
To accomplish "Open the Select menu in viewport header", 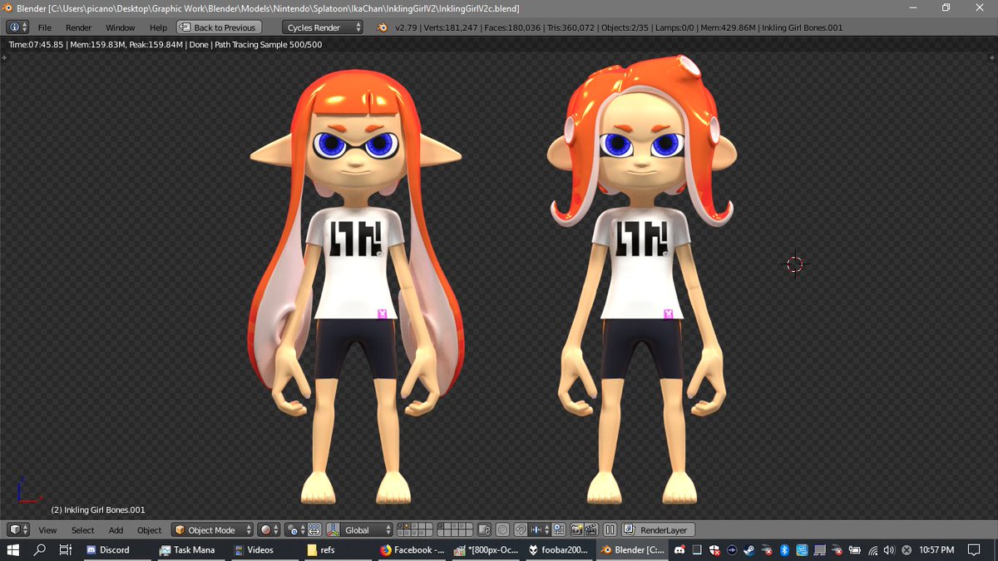I will 82,530.
